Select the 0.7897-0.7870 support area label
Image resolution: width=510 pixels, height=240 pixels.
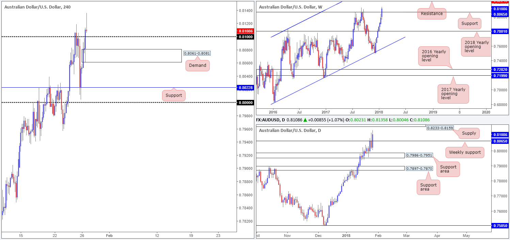click(419, 168)
